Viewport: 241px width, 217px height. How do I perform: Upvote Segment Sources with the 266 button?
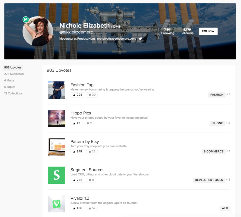77,180
